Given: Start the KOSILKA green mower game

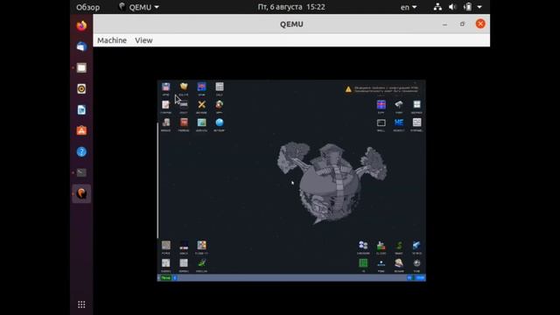Looking at the screenshot, I should point(201,263).
